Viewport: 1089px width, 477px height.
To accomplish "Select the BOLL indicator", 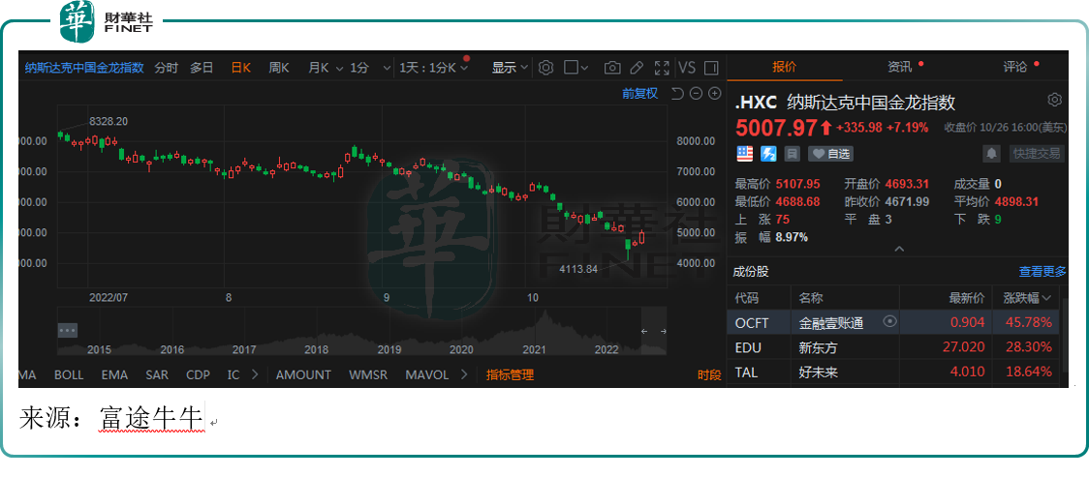I will click(x=69, y=374).
